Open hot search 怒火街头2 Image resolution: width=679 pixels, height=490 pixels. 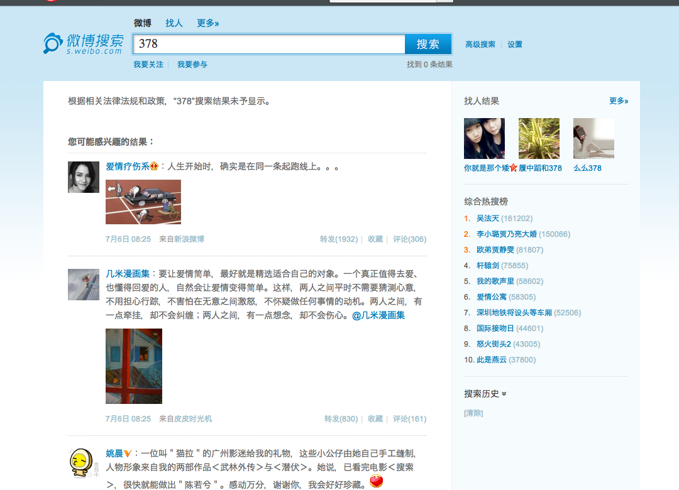[494, 344]
